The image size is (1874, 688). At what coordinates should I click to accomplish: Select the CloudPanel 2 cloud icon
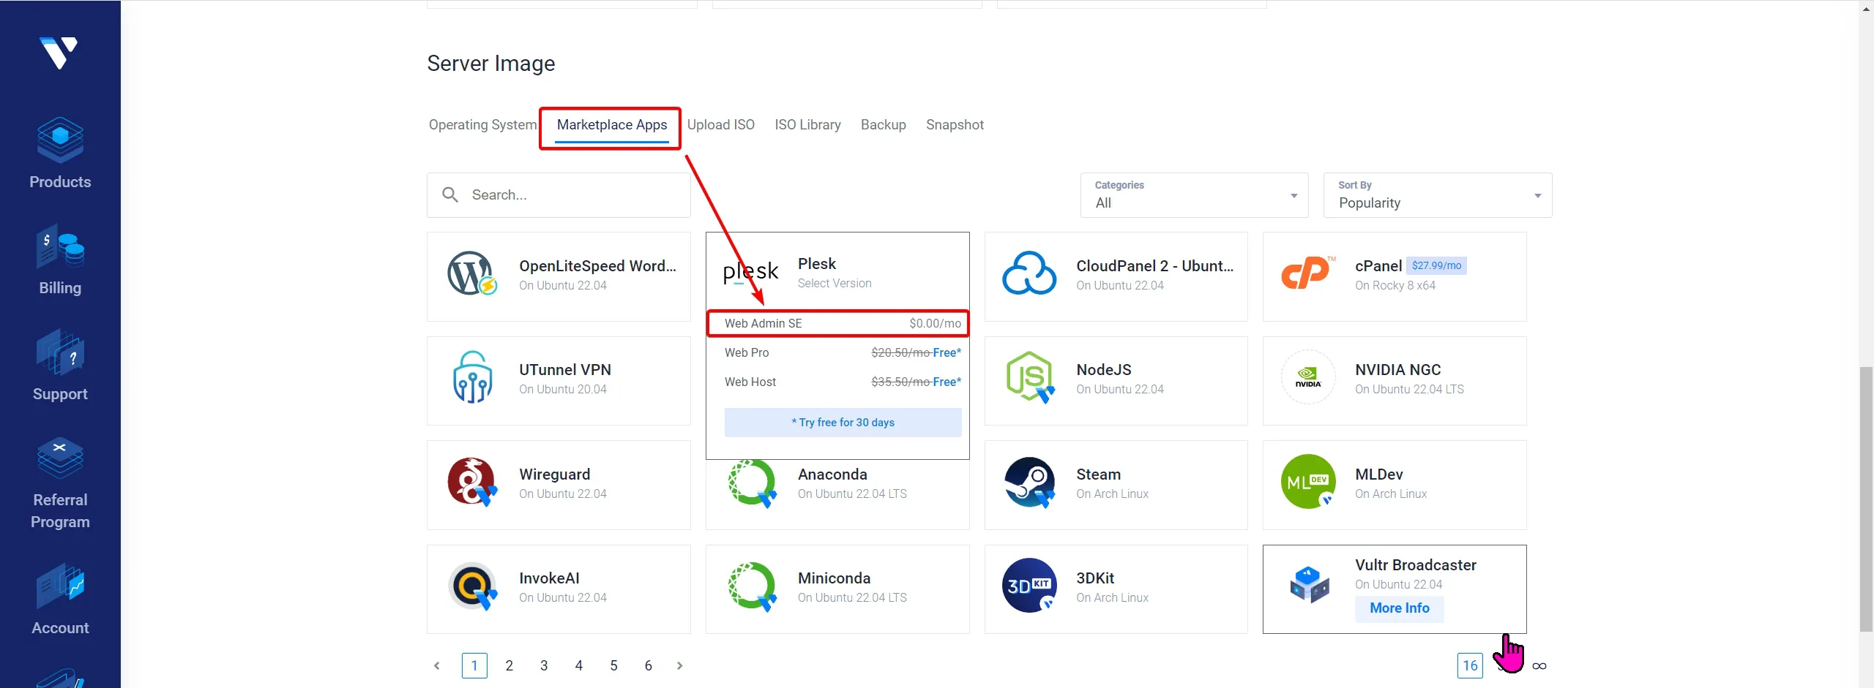click(1029, 273)
